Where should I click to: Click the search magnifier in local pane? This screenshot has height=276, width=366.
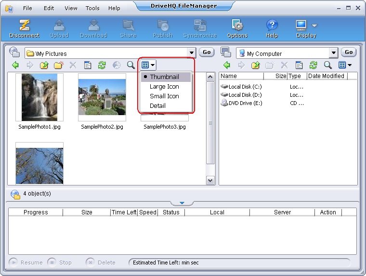pyautogui.click(x=327, y=65)
